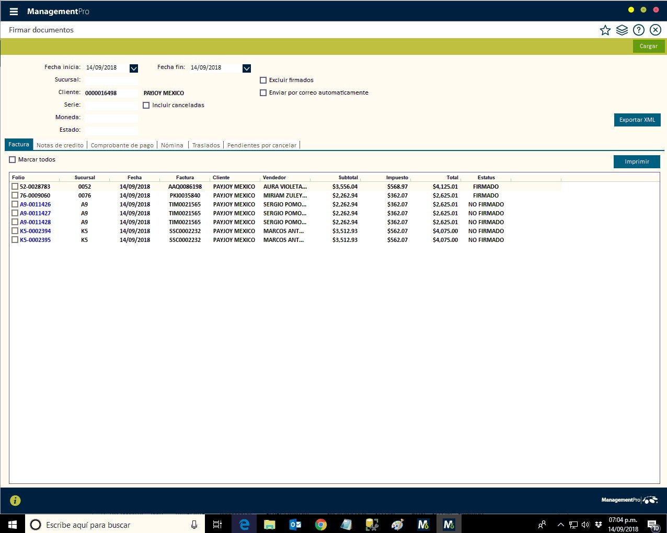The width and height of the screenshot is (667, 533).
Task: Click the Cargar button
Action: click(649, 46)
